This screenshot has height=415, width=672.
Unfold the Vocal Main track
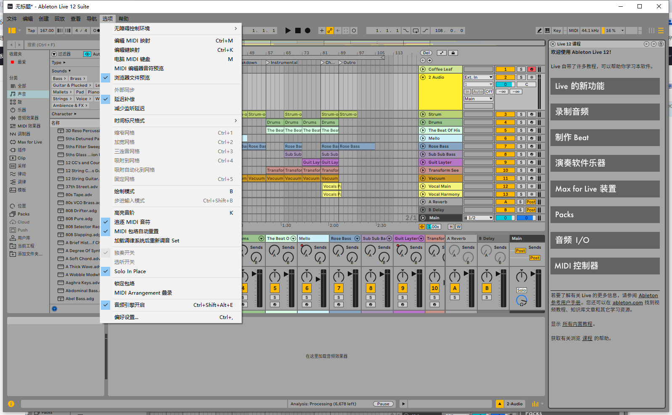click(x=423, y=186)
